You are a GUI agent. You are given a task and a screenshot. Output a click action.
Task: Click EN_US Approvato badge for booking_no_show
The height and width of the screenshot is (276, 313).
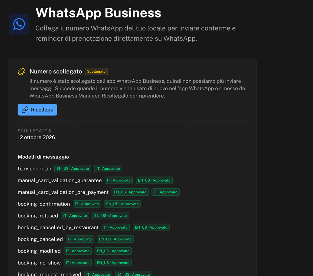click(x=113, y=263)
